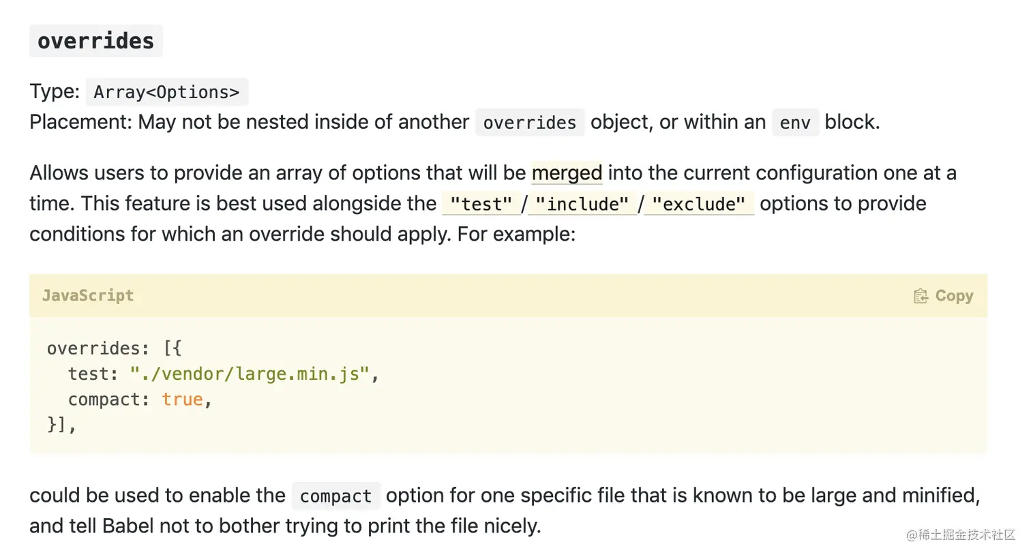
Task: Open the "include" option link
Action: (x=582, y=203)
